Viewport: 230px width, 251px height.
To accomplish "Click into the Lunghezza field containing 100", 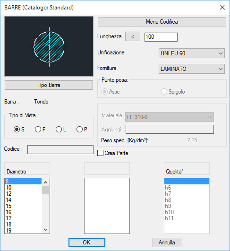I will point(161,37).
